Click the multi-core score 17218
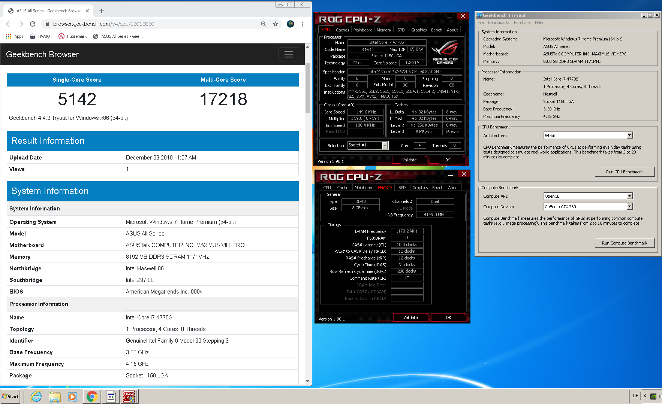662x404 pixels. pos(223,99)
